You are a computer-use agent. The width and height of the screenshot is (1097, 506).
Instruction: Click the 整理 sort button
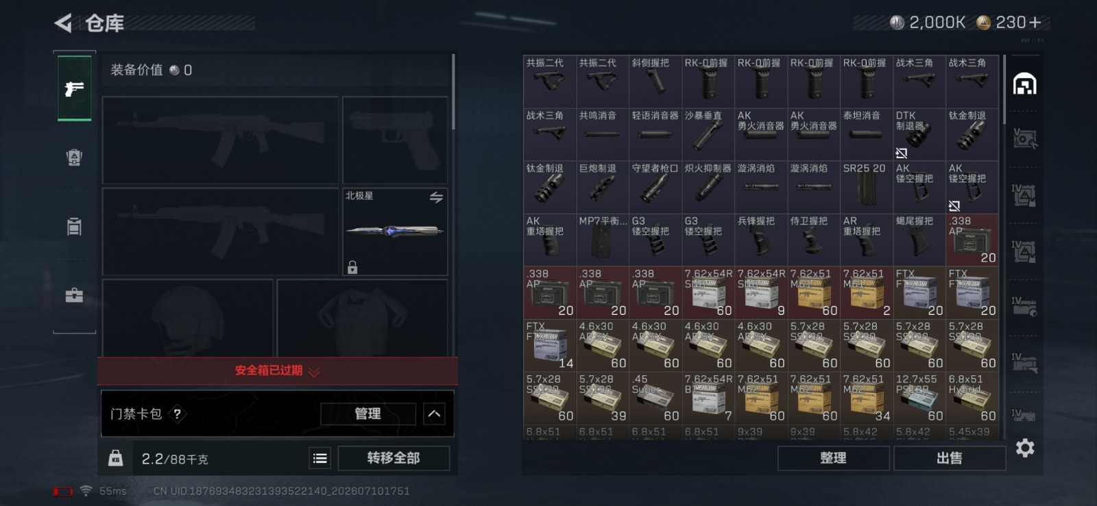834,458
